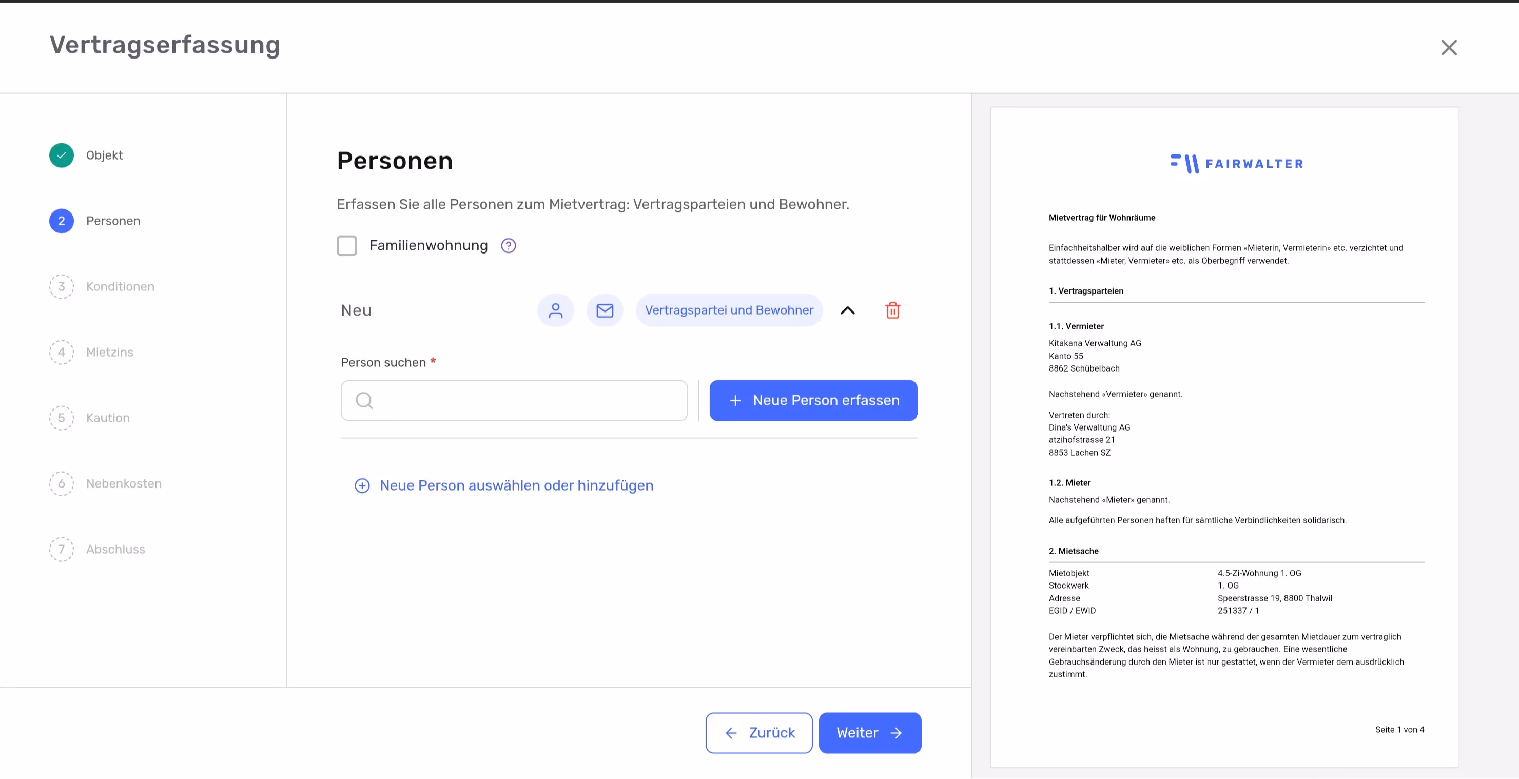The height and width of the screenshot is (779, 1519).
Task: Click 'Speerstrasse 19, 8800 Thalwil' address
Action: pos(1275,598)
